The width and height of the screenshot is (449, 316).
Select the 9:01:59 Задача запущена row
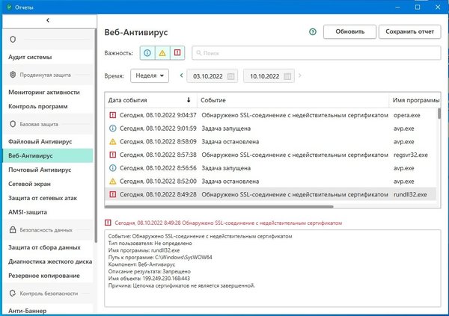click(271, 128)
